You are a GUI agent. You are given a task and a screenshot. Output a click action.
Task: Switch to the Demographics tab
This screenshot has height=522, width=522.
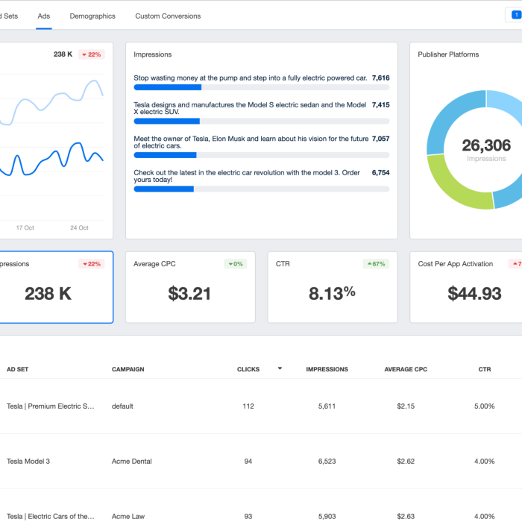pyautogui.click(x=92, y=16)
